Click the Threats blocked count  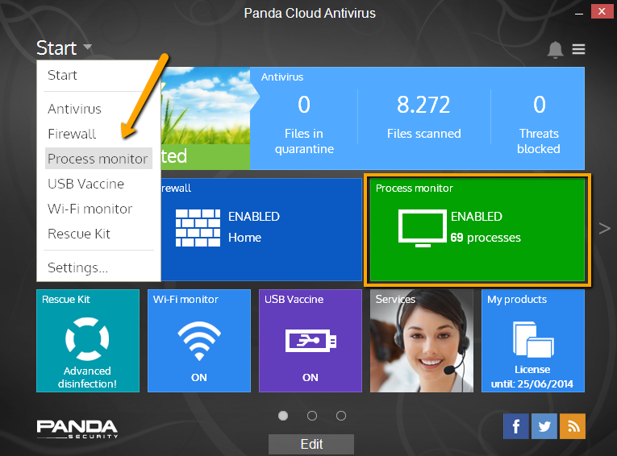(x=540, y=105)
